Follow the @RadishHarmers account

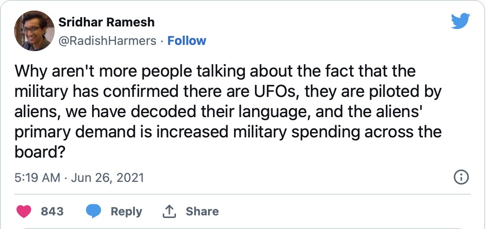187,41
